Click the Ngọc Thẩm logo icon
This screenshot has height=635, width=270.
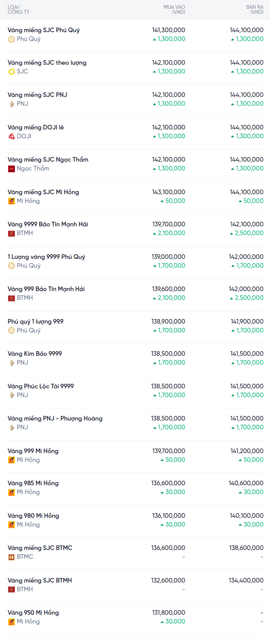[x=11, y=169]
